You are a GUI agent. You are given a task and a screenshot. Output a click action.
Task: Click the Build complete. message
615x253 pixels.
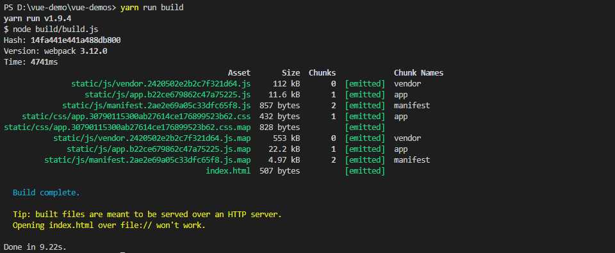[46, 193]
